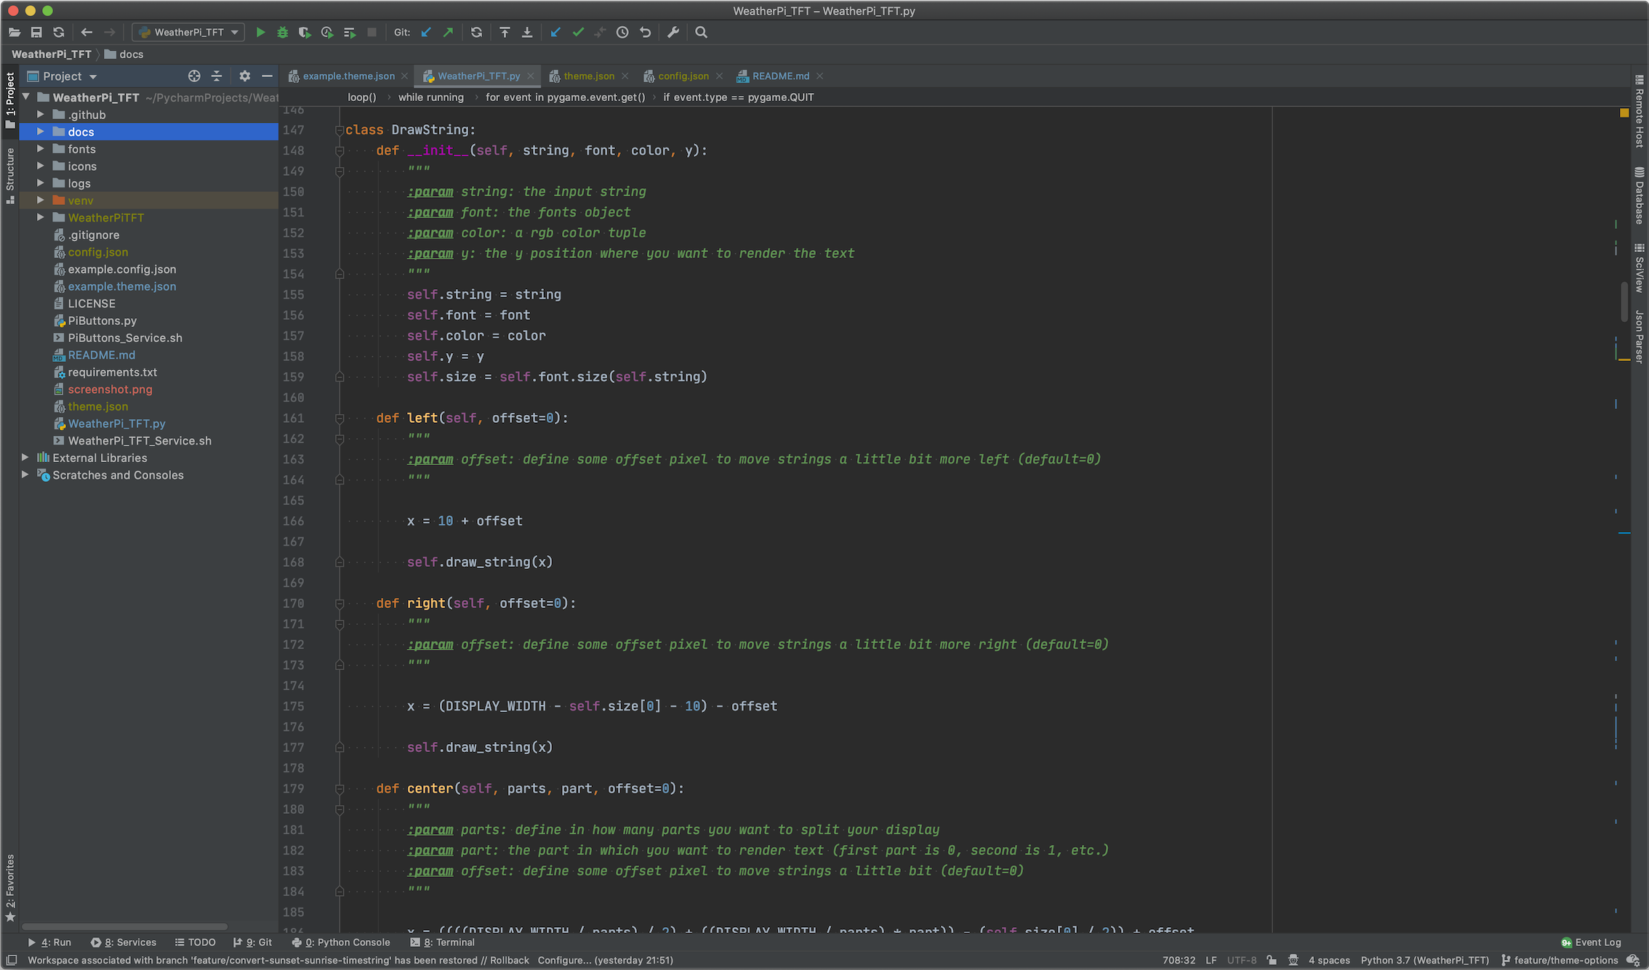Open Project panel gear options
The image size is (1649, 970).
point(245,76)
